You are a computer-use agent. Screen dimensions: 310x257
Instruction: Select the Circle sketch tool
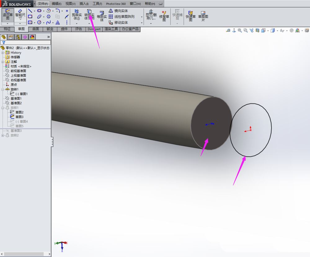click(39, 22)
